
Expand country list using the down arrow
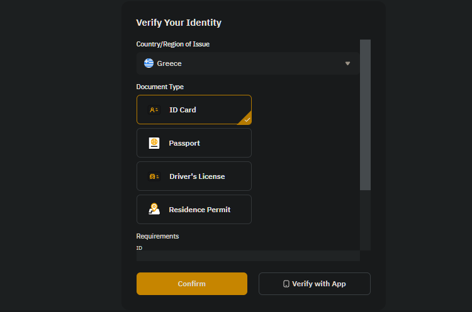347,63
